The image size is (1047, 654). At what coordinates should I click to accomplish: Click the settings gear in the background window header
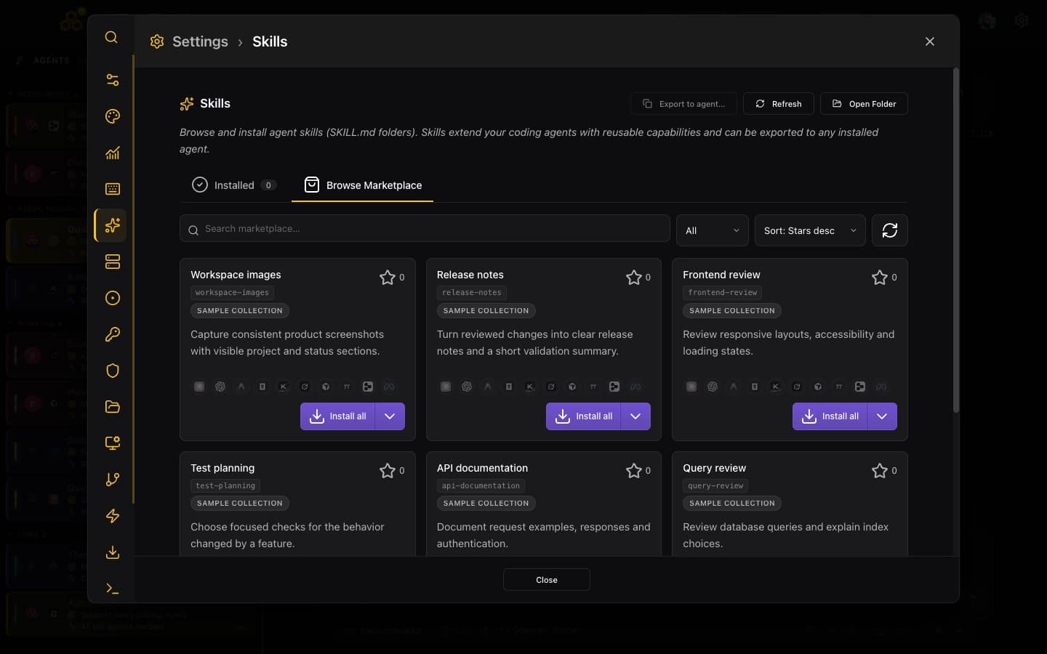[1022, 20]
